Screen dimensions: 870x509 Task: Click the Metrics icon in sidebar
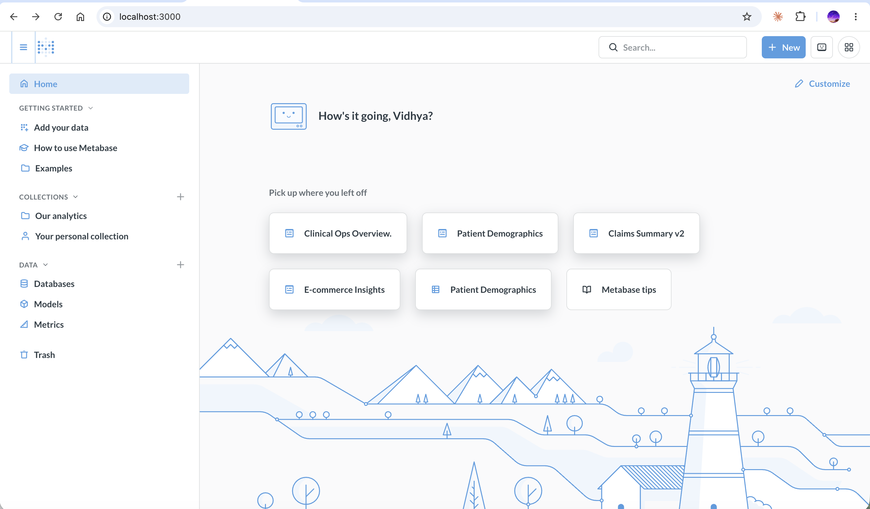click(x=24, y=325)
